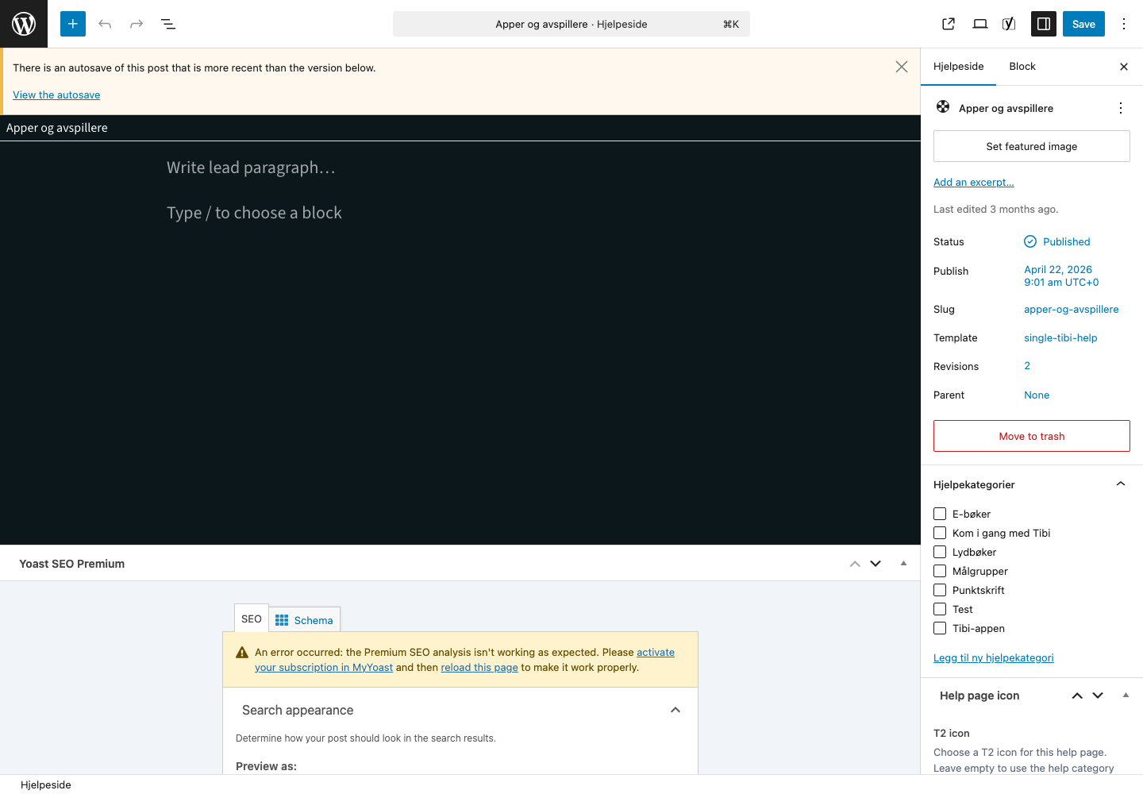The image size is (1143, 794).
Task: Save the post
Action: click(x=1083, y=24)
